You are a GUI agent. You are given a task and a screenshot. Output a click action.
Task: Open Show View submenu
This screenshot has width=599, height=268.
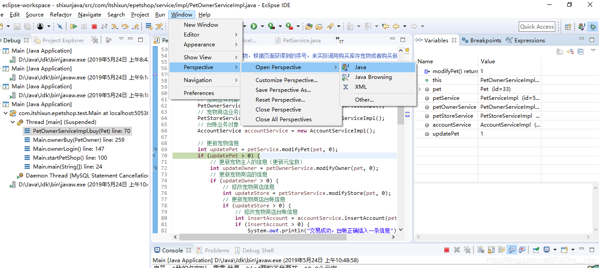[x=205, y=57]
